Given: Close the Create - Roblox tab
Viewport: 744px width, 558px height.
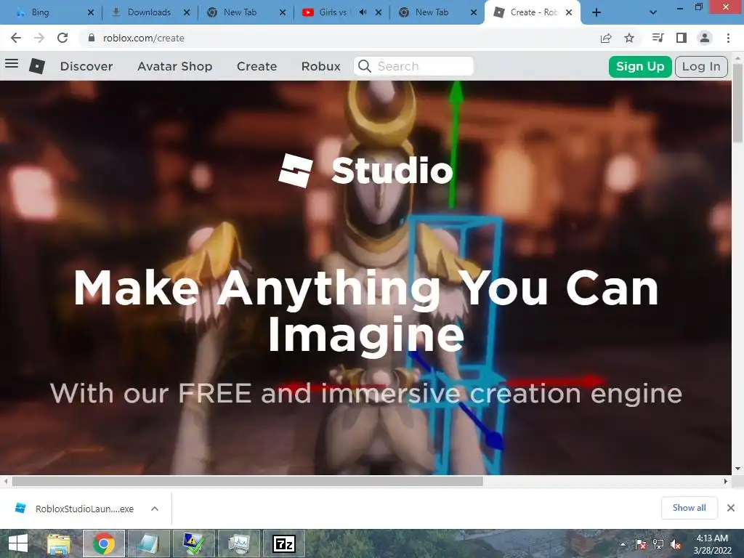Looking at the screenshot, I should [568, 12].
